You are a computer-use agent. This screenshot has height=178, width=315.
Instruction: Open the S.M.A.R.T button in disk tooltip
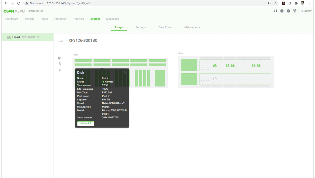click(86, 123)
